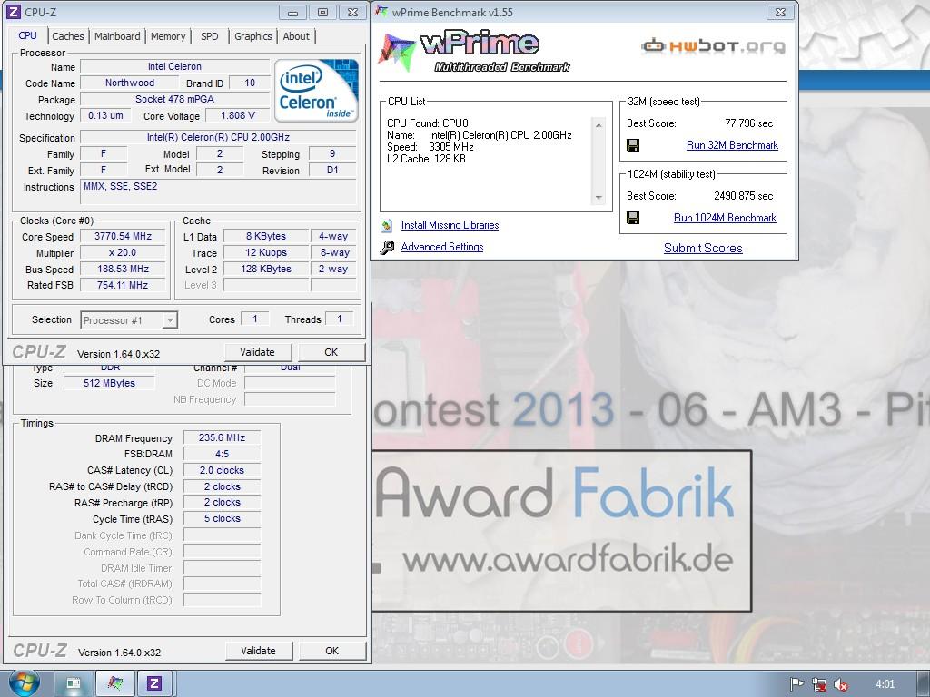
Task: Run the 1024M Benchmark
Action: point(725,218)
